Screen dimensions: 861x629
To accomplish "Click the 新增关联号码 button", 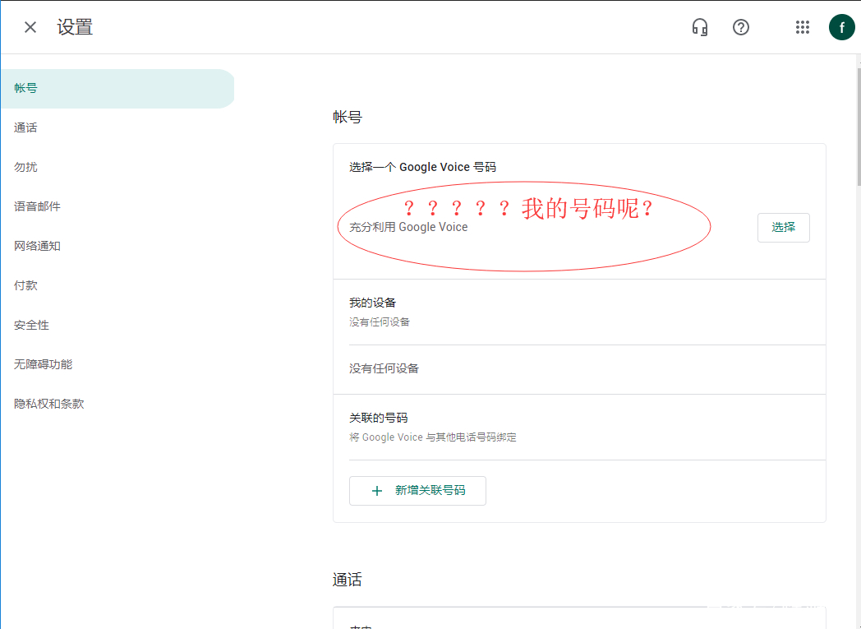I will 417,491.
